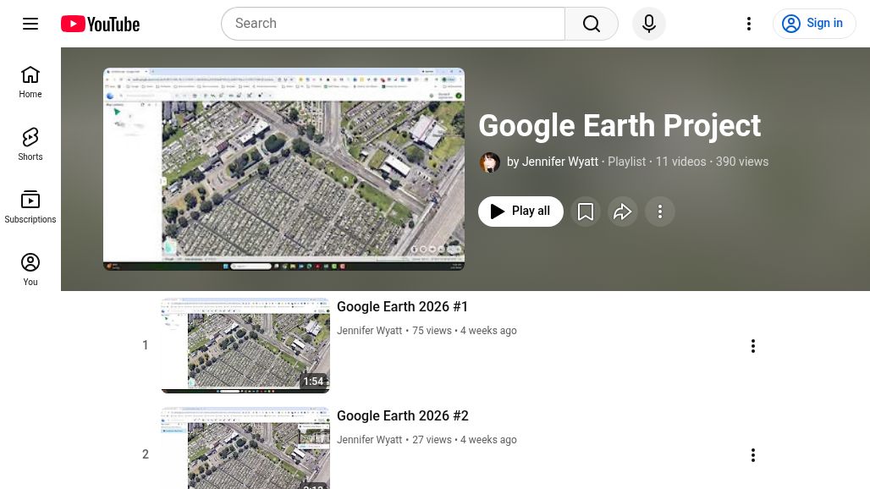Click the YouTube home logo

click(99, 24)
